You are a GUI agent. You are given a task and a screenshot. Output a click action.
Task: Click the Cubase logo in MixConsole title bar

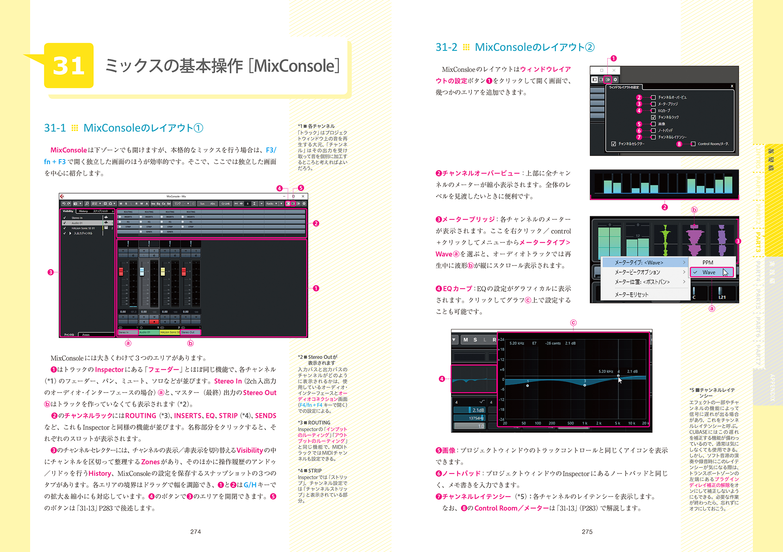(x=62, y=196)
